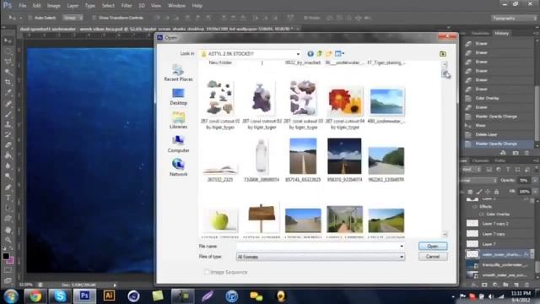Open the Typography workspace dropdown
This screenshot has width=540, height=304.
pyautogui.click(x=515, y=18)
